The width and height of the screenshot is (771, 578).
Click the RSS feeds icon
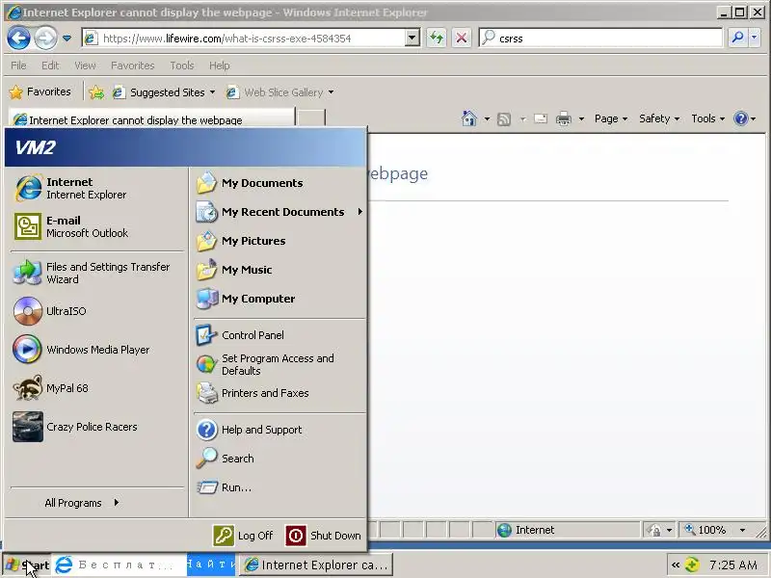click(x=504, y=118)
